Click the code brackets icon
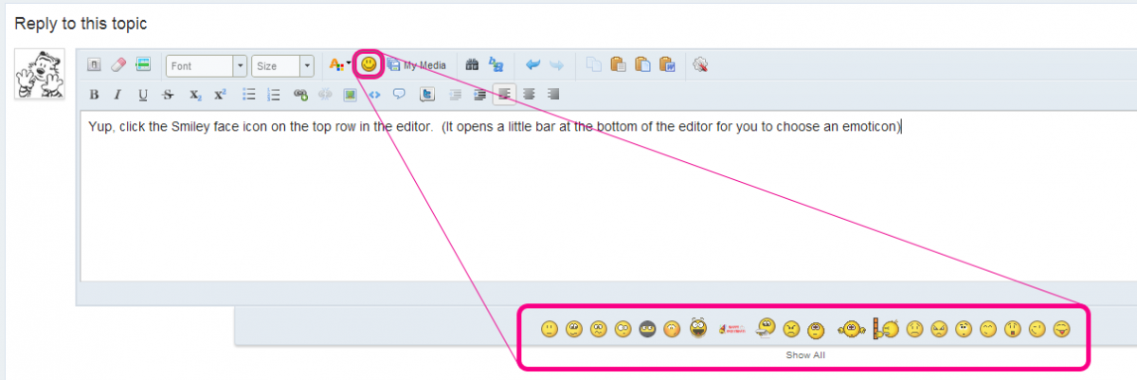Image resolution: width=1137 pixels, height=380 pixels. [x=374, y=95]
